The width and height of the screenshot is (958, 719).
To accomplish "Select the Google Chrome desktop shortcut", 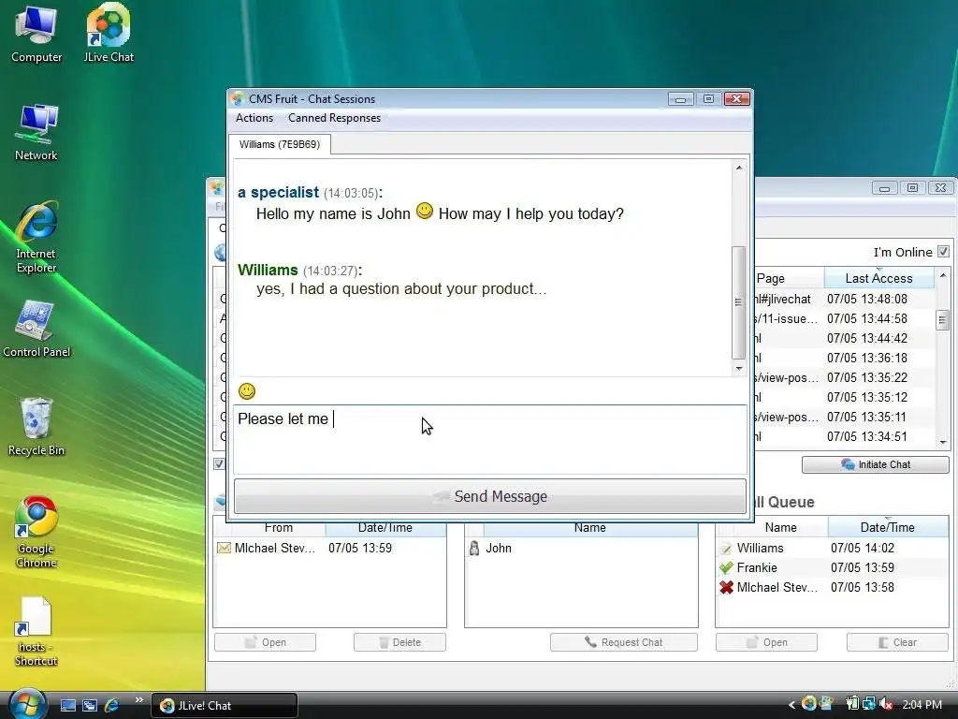I will [36, 532].
